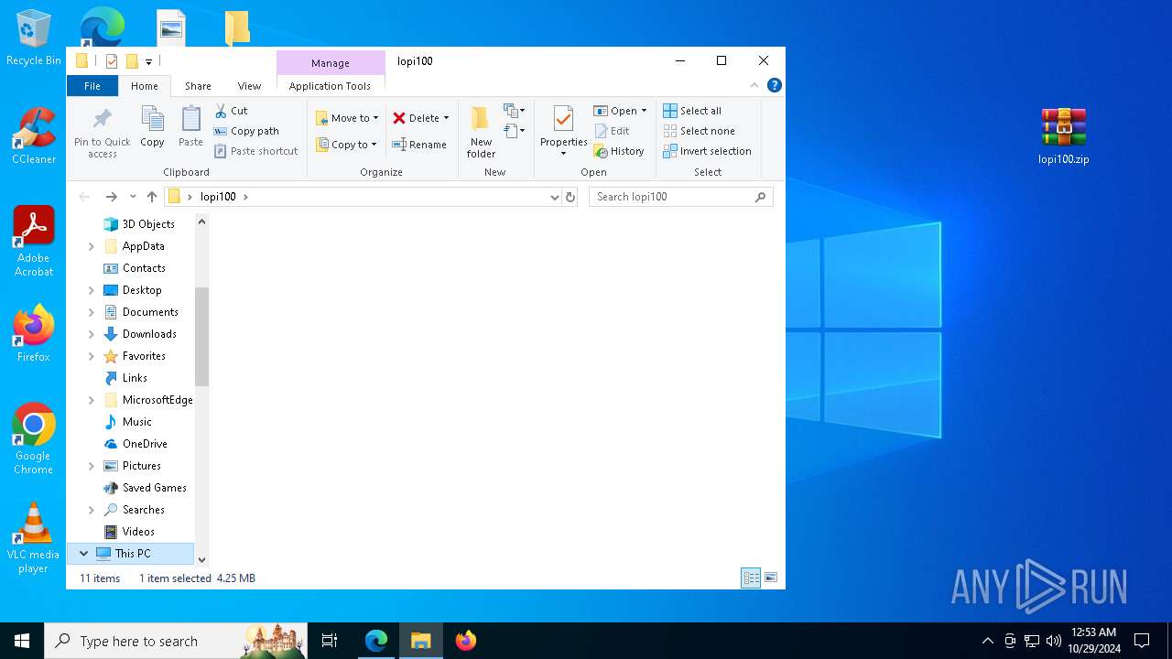Cut the selected item
Viewport: 1172px width, 659px height.
pos(231,111)
